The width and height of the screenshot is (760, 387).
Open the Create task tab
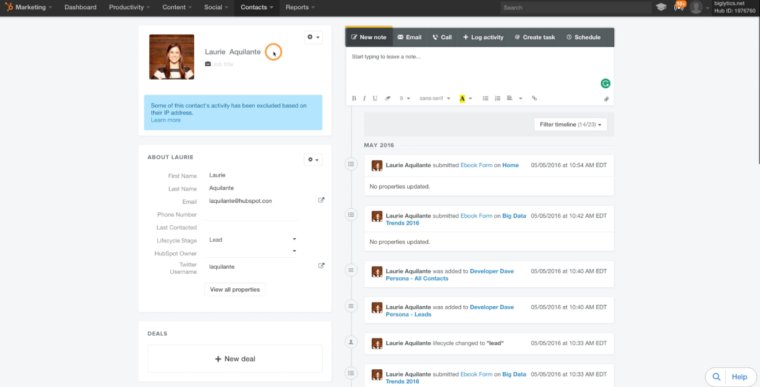click(x=535, y=37)
